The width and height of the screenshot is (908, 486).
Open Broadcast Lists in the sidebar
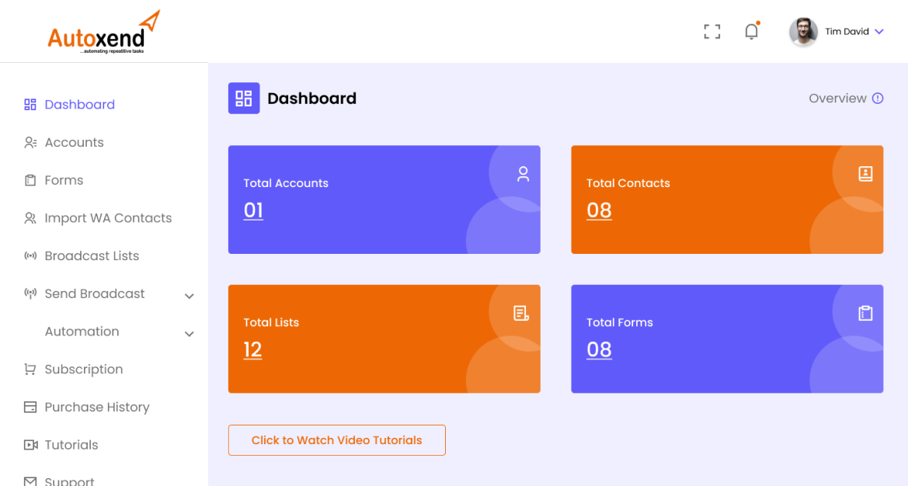[x=92, y=255]
